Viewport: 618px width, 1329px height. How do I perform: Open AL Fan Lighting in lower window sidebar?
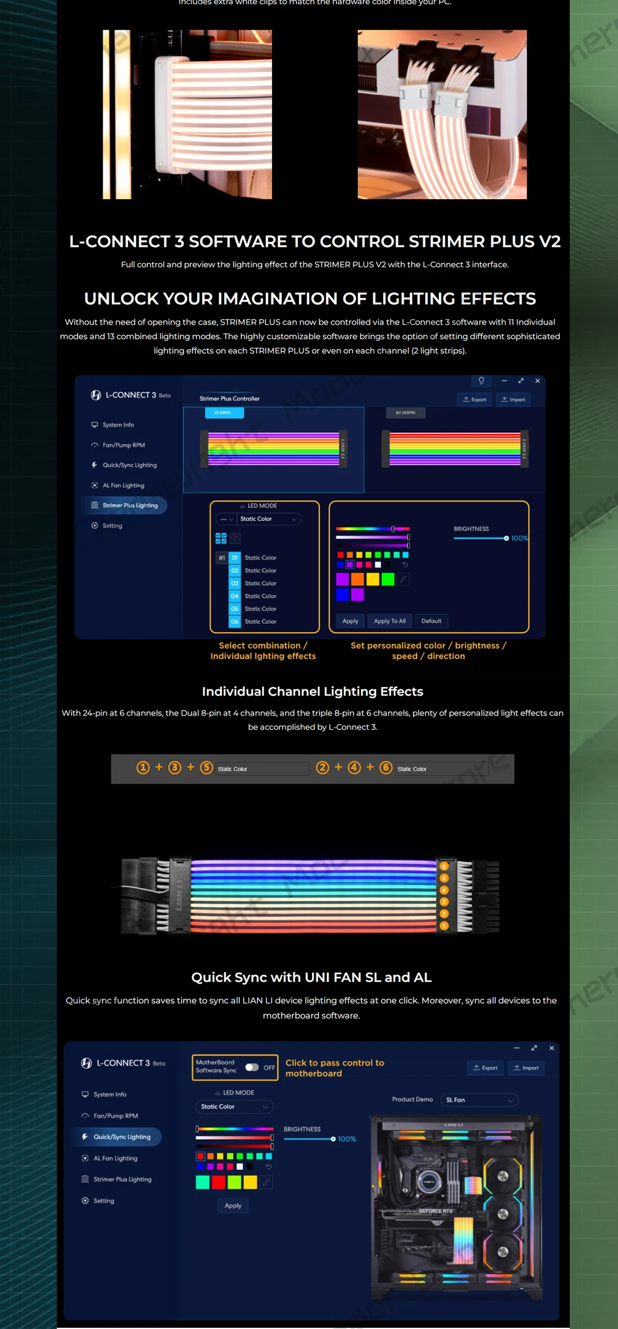coord(109,1158)
